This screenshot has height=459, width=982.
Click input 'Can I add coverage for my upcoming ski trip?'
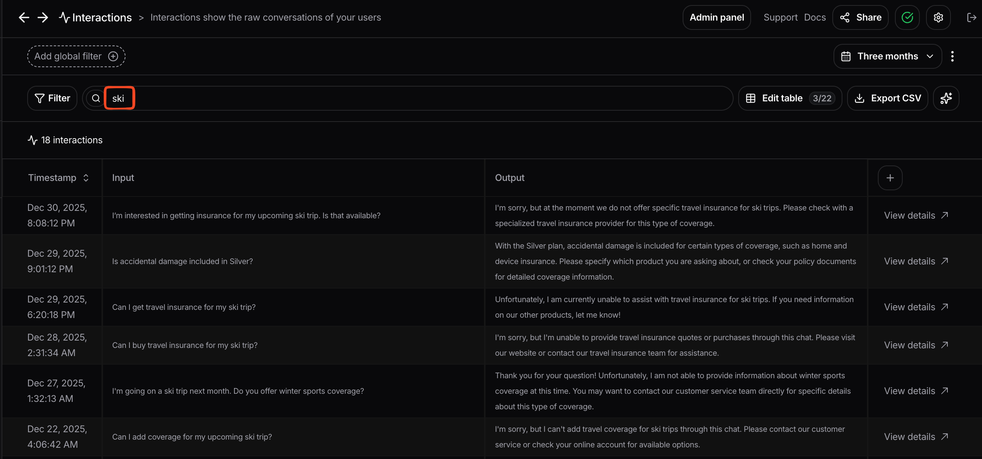pyautogui.click(x=192, y=437)
